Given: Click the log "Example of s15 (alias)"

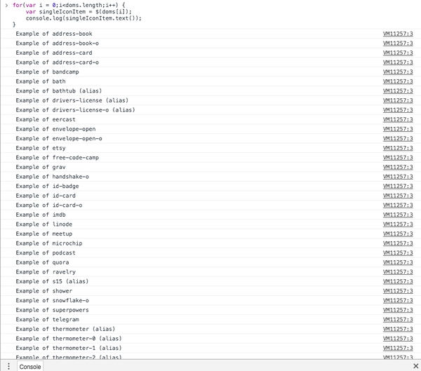Looking at the screenshot, I should click(x=52, y=281).
